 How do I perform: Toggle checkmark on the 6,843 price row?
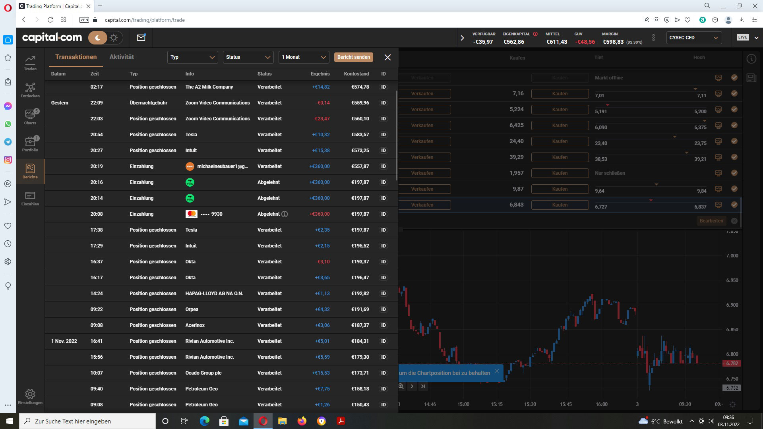(x=734, y=205)
